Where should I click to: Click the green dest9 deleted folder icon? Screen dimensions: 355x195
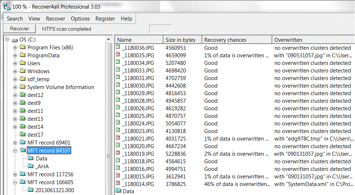coord(22,103)
